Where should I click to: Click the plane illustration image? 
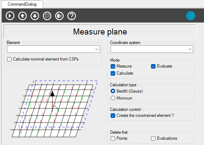point(54,109)
